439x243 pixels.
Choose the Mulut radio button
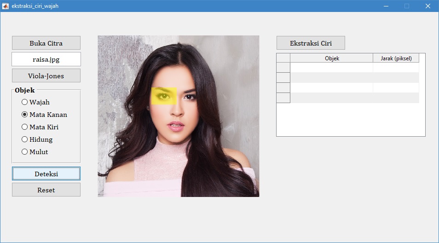coord(35,152)
